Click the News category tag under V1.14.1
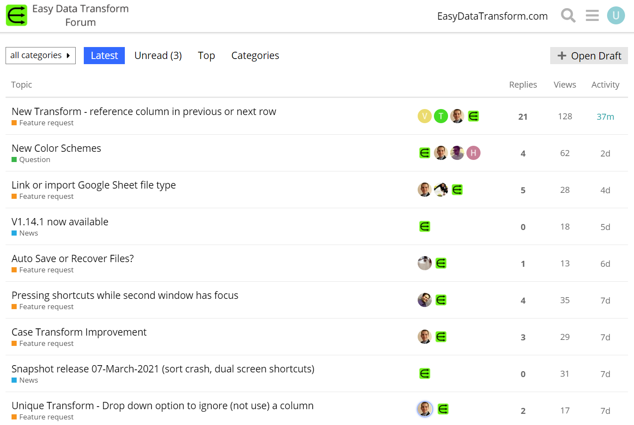Image resolution: width=634 pixels, height=425 pixels. 28,233
